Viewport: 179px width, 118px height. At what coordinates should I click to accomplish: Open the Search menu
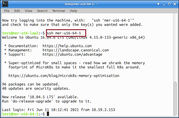(42, 11)
